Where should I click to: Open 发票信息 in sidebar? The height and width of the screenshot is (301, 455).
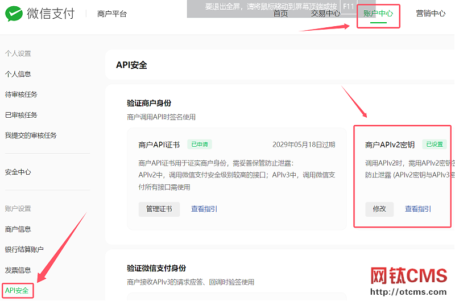[18, 270]
